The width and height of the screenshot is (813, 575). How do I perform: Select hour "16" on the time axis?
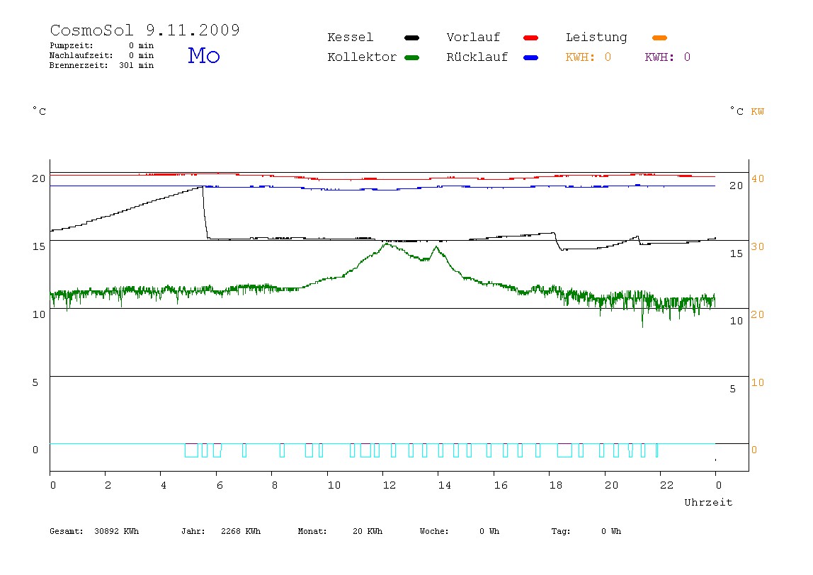[x=501, y=485]
